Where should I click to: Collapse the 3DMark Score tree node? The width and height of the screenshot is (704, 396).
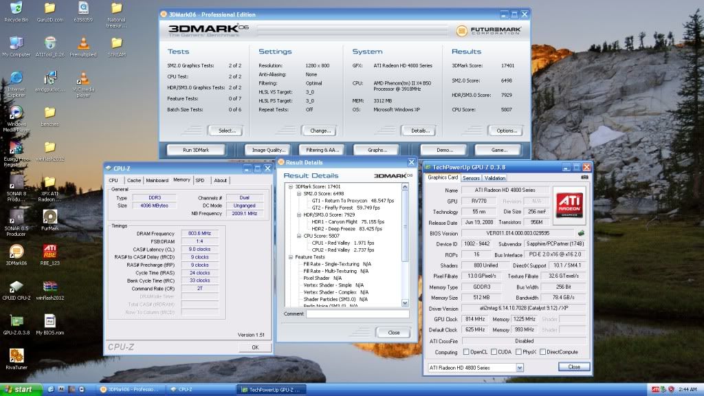(x=291, y=186)
